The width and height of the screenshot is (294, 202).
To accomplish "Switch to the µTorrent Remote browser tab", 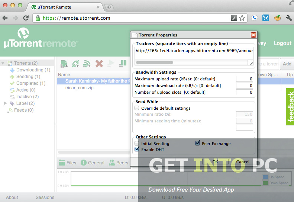I will coord(64,7).
